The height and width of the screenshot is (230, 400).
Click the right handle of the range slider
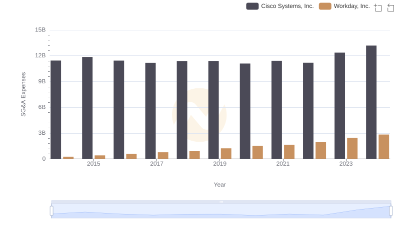coord(390,211)
